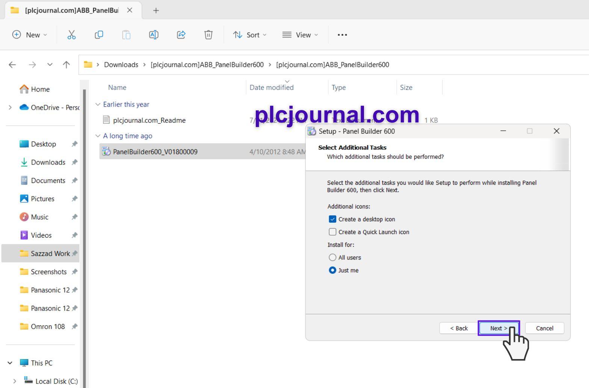589x388 pixels.
Task: Click the Share icon in the toolbar
Action: (181, 35)
